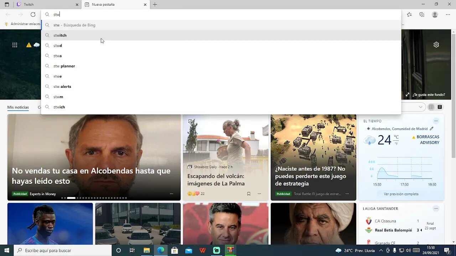The image size is (456, 256).
Task: Go forward with the forward arrow
Action: pyautogui.click(x=21, y=15)
